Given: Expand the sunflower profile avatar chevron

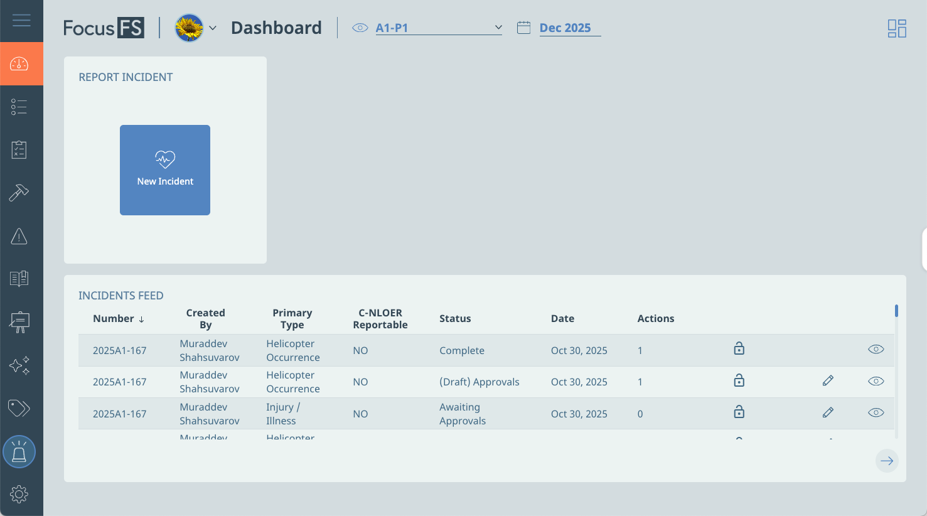Looking at the screenshot, I should click(x=213, y=28).
